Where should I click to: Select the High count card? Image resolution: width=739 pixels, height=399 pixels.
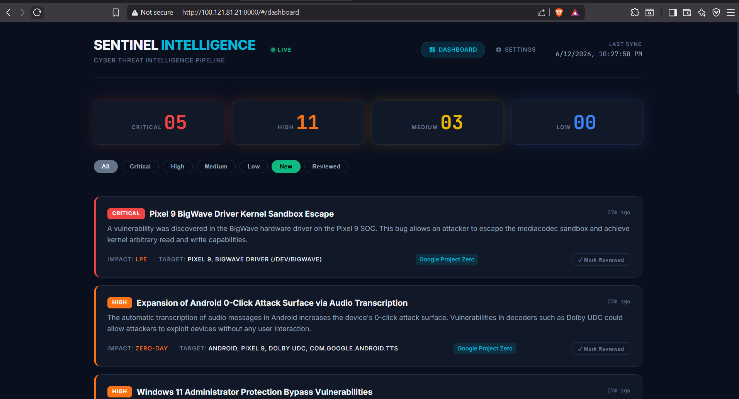click(299, 123)
